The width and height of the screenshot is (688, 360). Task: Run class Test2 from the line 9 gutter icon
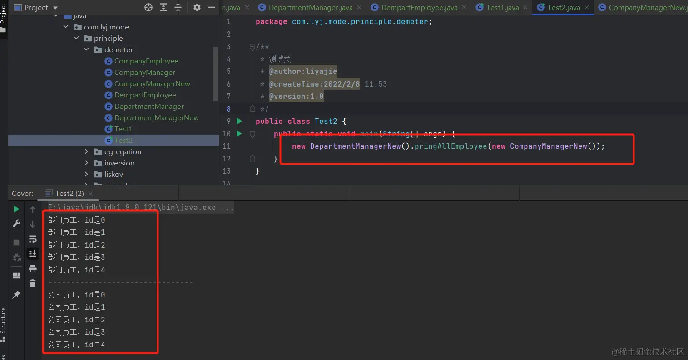coord(239,121)
